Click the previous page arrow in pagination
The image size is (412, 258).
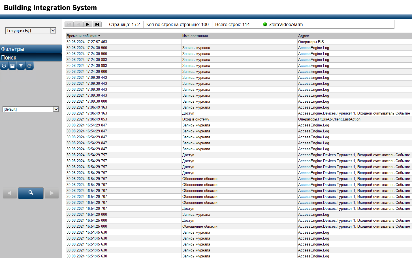(78, 24)
